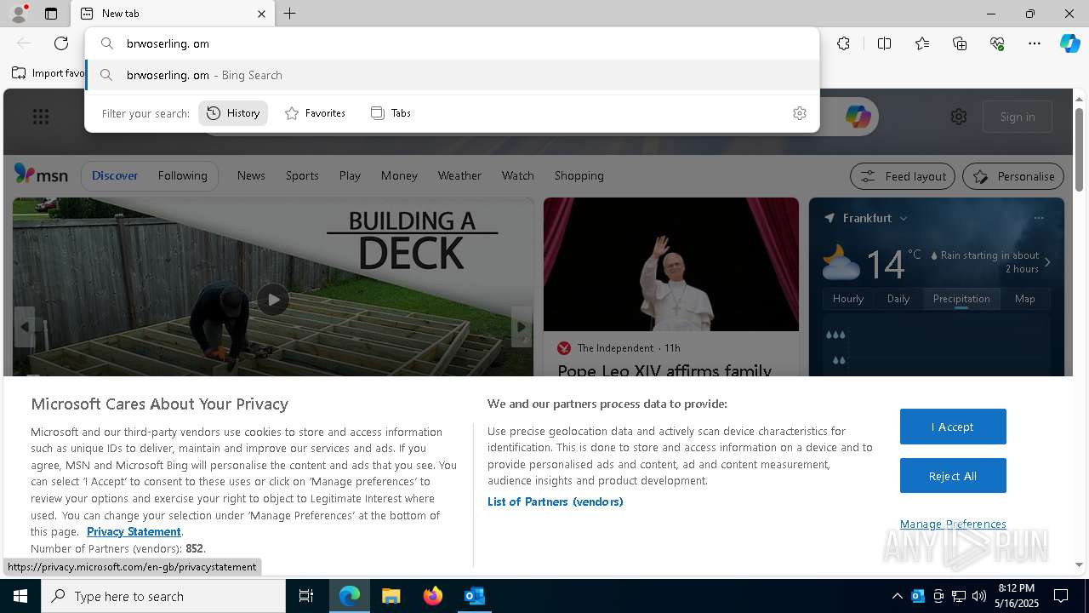The width and height of the screenshot is (1089, 613).
Task: Open the volume control tray icon
Action: pyautogui.click(x=979, y=596)
